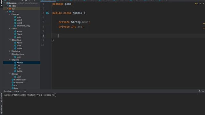Collapse the bar package
The image size is (205, 115).
point(10,28)
